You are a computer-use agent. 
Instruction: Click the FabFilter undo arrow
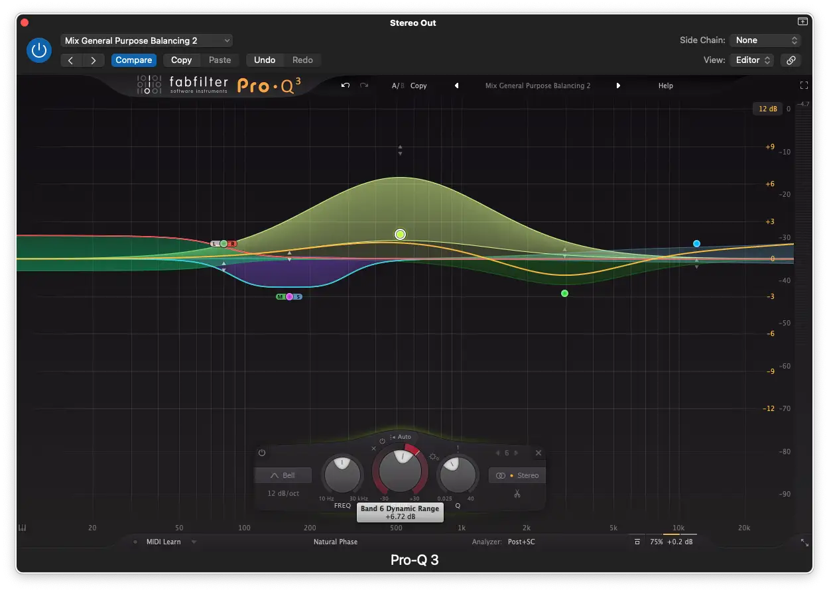click(345, 86)
